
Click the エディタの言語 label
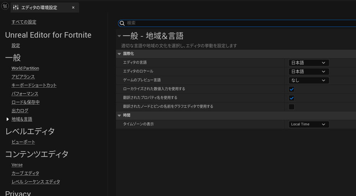click(135, 62)
